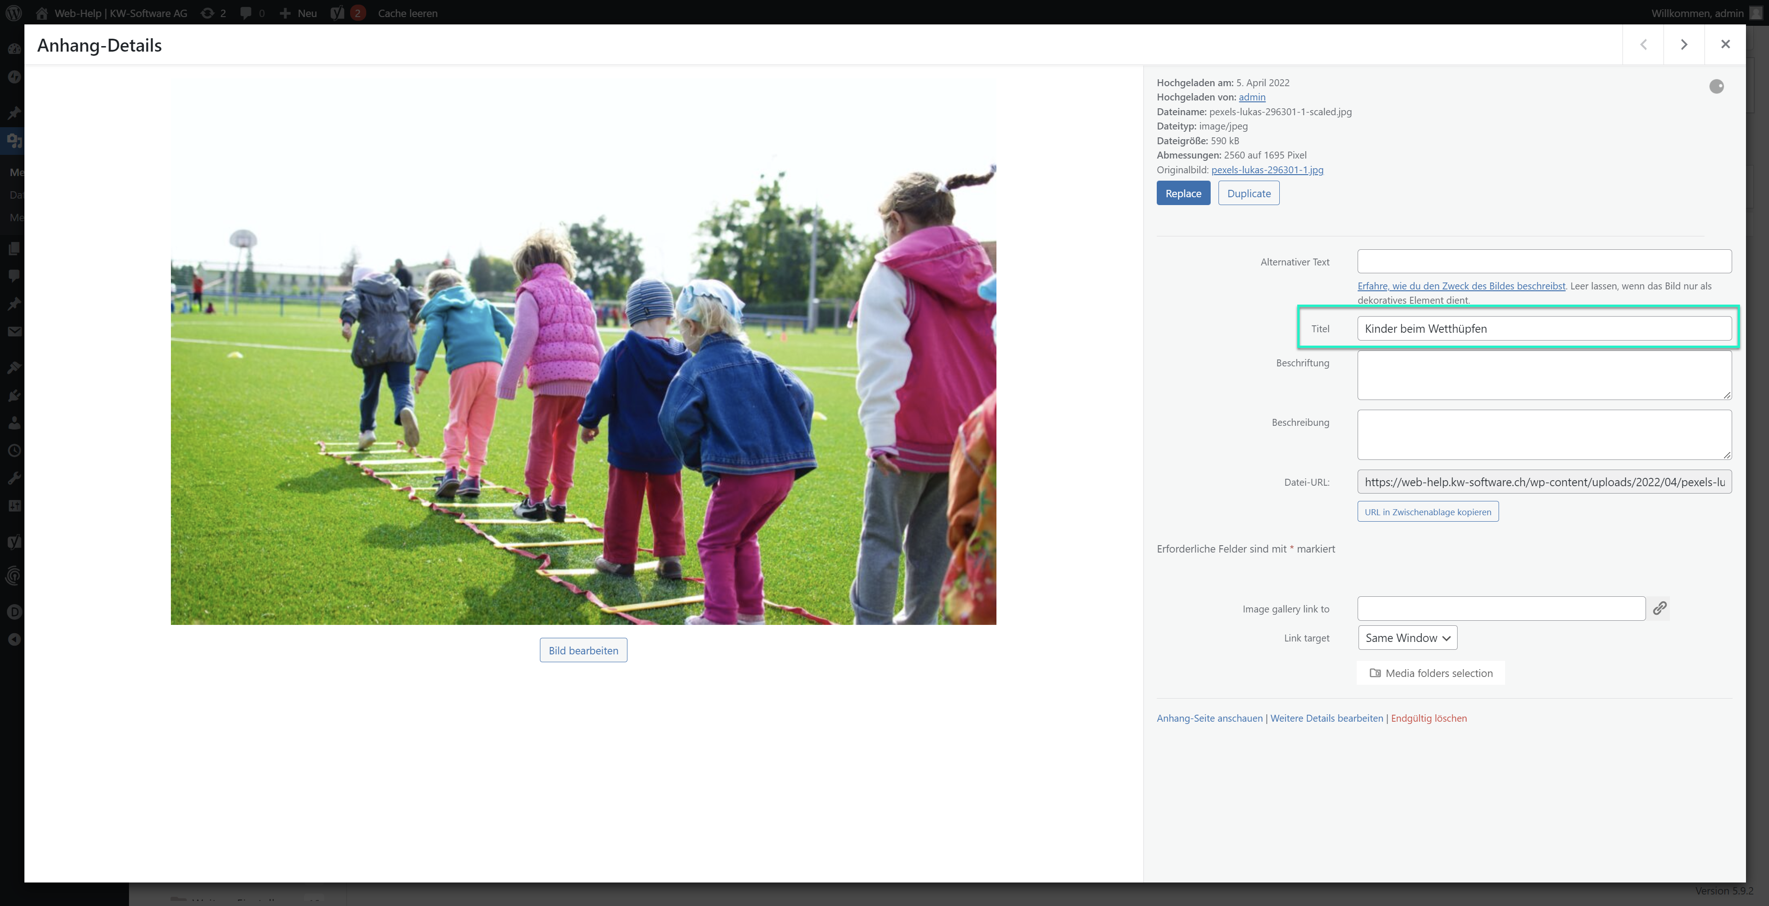The width and height of the screenshot is (1769, 906).
Task: Click the WordPress logo in admin bar
Action: [14, 13]
